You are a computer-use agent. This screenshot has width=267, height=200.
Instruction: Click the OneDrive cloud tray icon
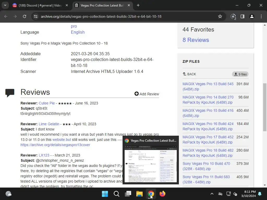pyautogui.click(x=220, y=194)
